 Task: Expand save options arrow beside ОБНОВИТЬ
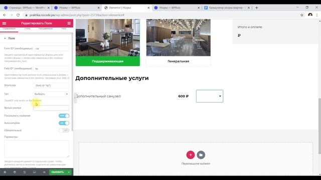point(69,172)
